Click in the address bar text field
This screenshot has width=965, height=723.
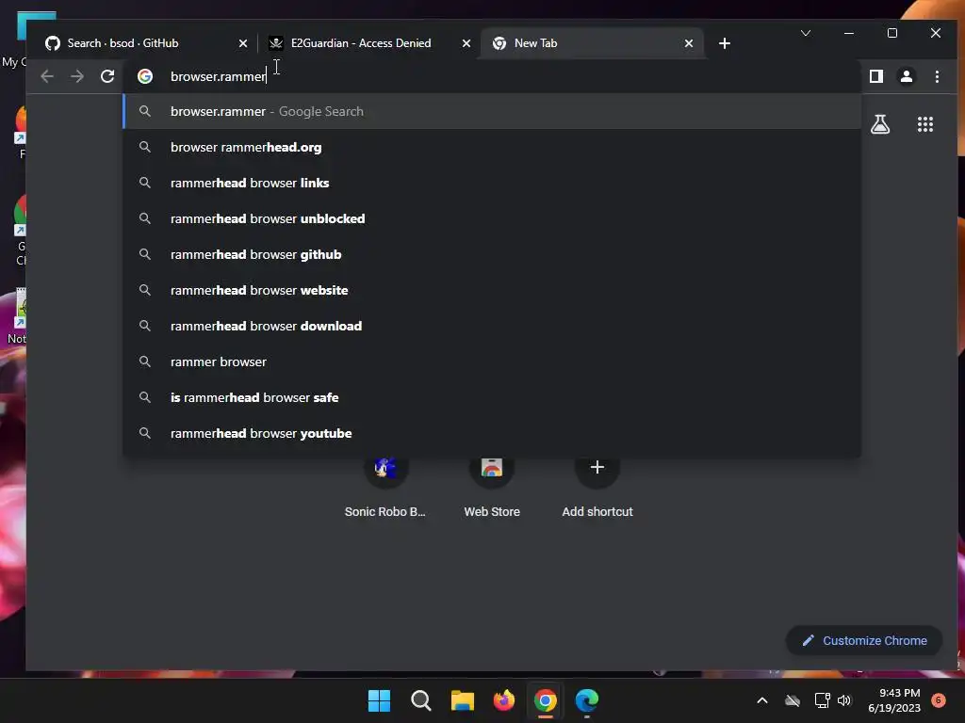tap(492, 76)
